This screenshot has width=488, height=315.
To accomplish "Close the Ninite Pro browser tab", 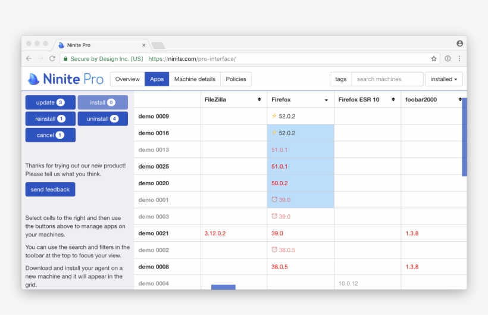I will [143, 45].
